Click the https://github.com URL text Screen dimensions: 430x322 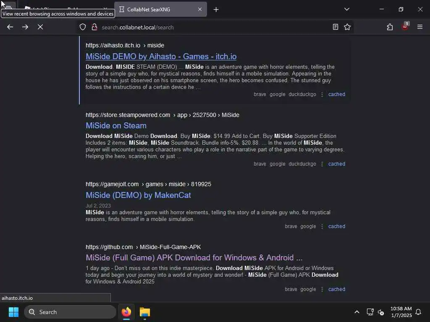(109, 247)
